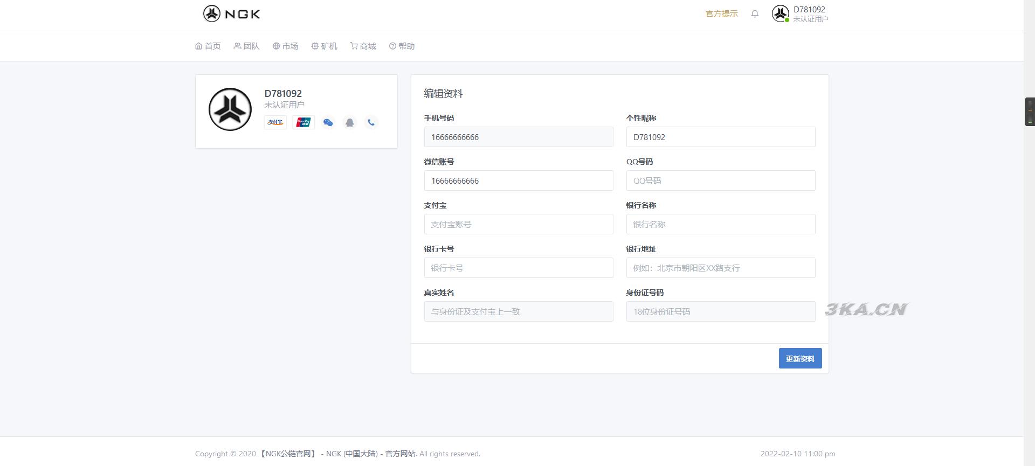Image resolution: width=1035 pixels, height=466 pixels.
Task: Navigate to 市场 market section
Action: (x=285, y=46)
